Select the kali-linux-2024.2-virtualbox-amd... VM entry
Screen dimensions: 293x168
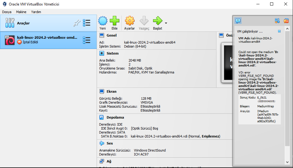click(48, 40)
